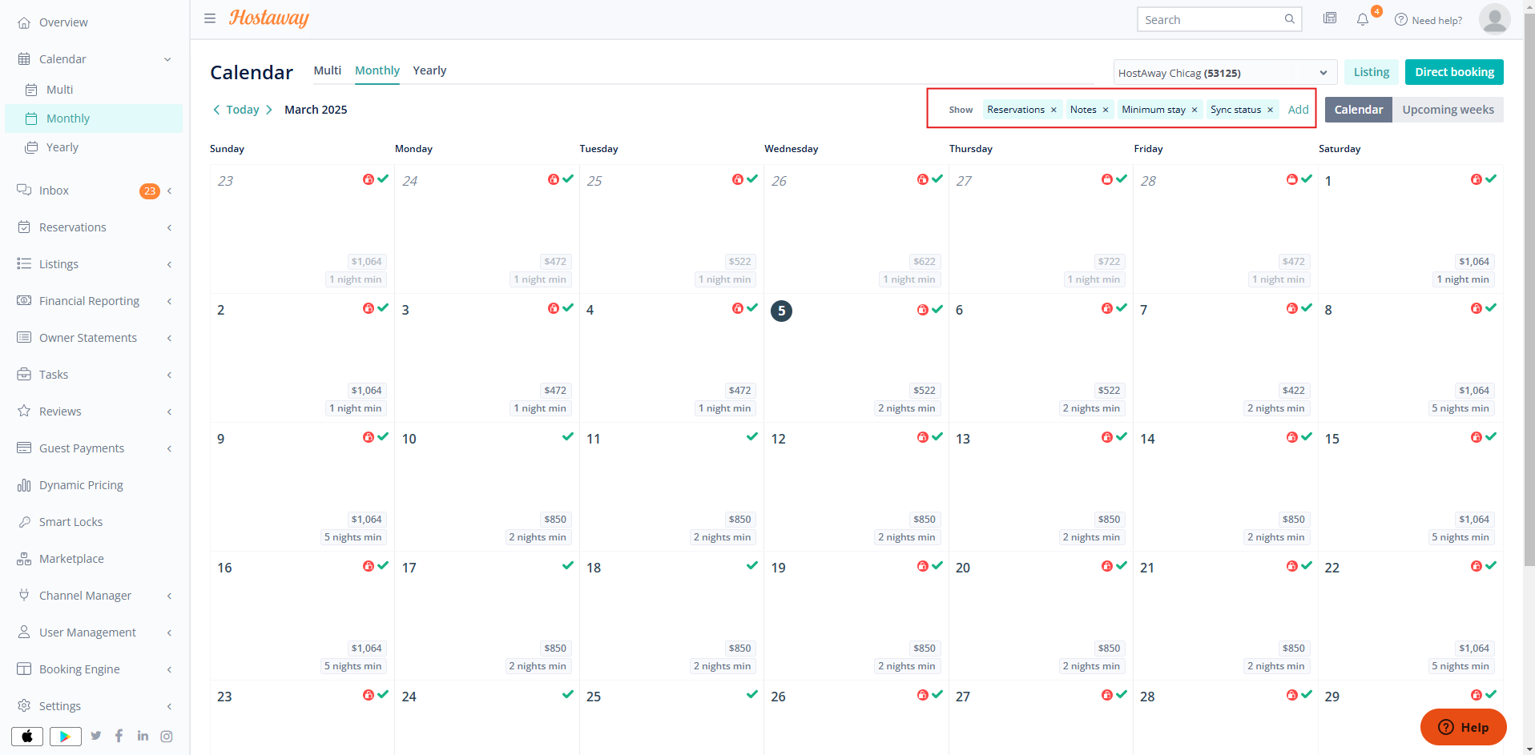Click the 5 nights min on March 8
Viewport: 1535px width, 755px height.
click(x=1460, y=408)
